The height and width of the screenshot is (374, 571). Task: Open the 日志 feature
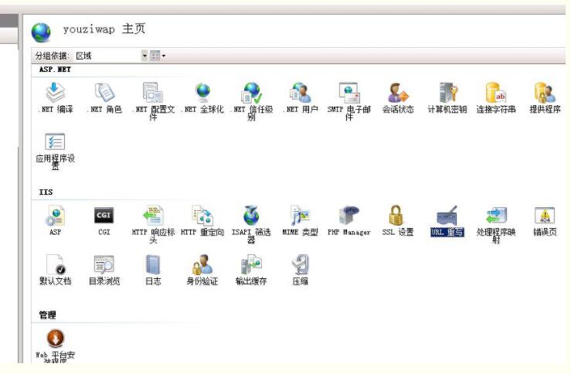(153, 270)
